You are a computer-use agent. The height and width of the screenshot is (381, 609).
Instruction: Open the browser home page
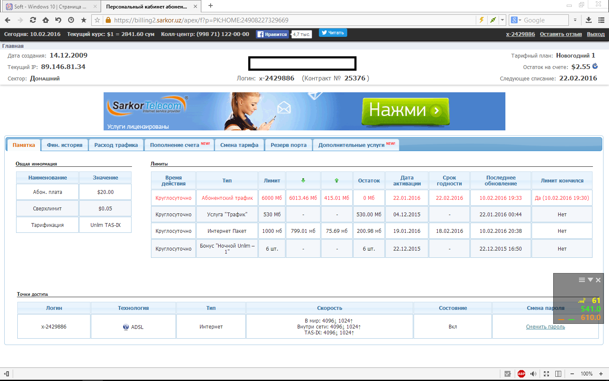coord(46,20)
